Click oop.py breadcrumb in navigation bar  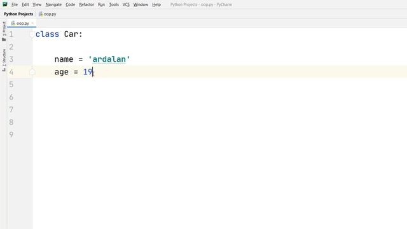pos(48,14)
